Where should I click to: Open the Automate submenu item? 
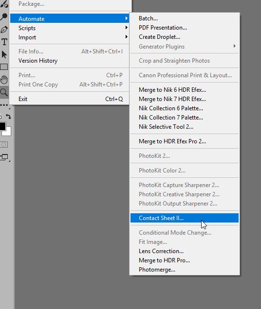70,18
